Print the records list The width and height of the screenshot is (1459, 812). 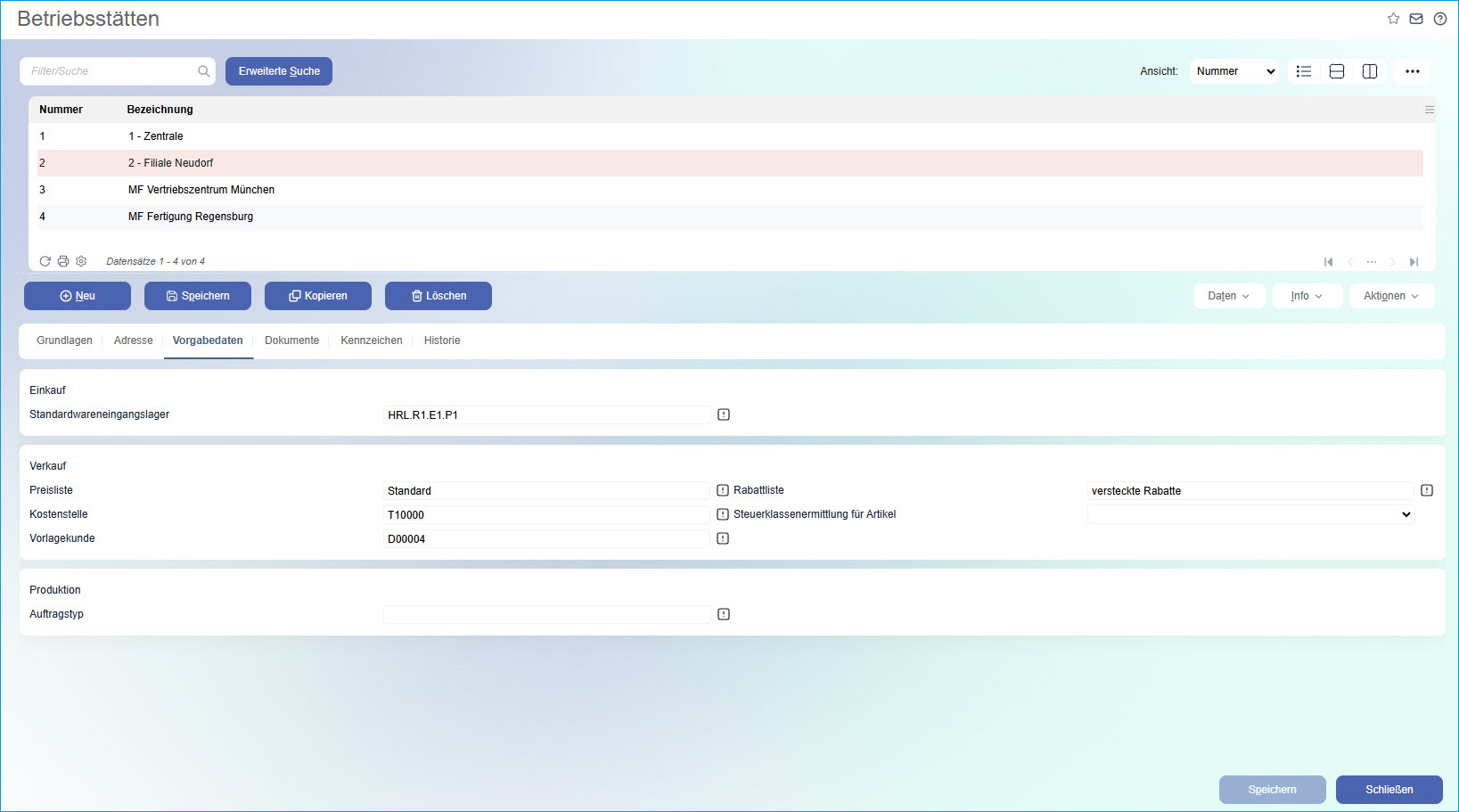point(63,261)
